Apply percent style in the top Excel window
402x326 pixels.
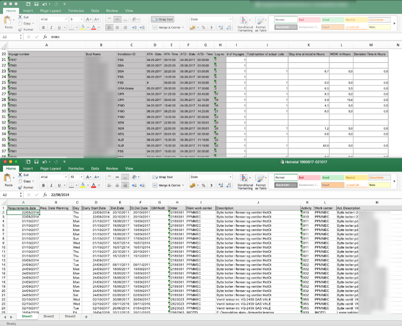203,27
